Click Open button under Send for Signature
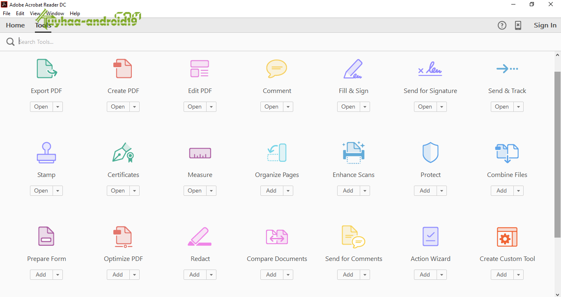This screenshot has width=561, height=297. click(425, 107)
